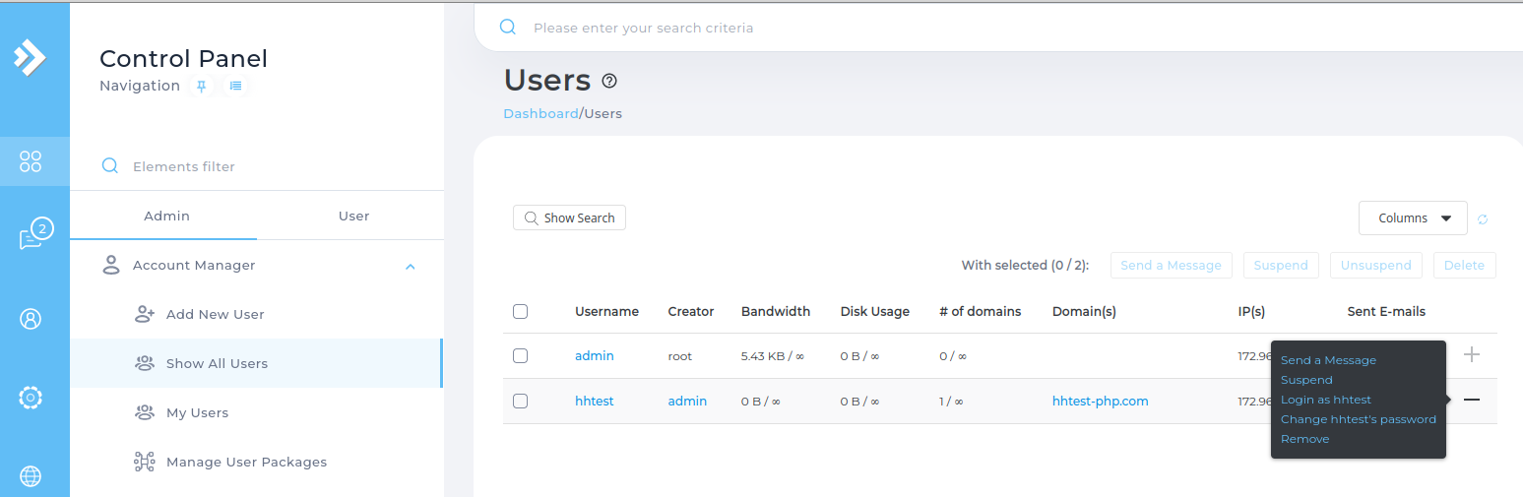Screen dimensions: 1523x497
Task: Click the 5.43 KB bandwidth cell
Action: (773, 355)
